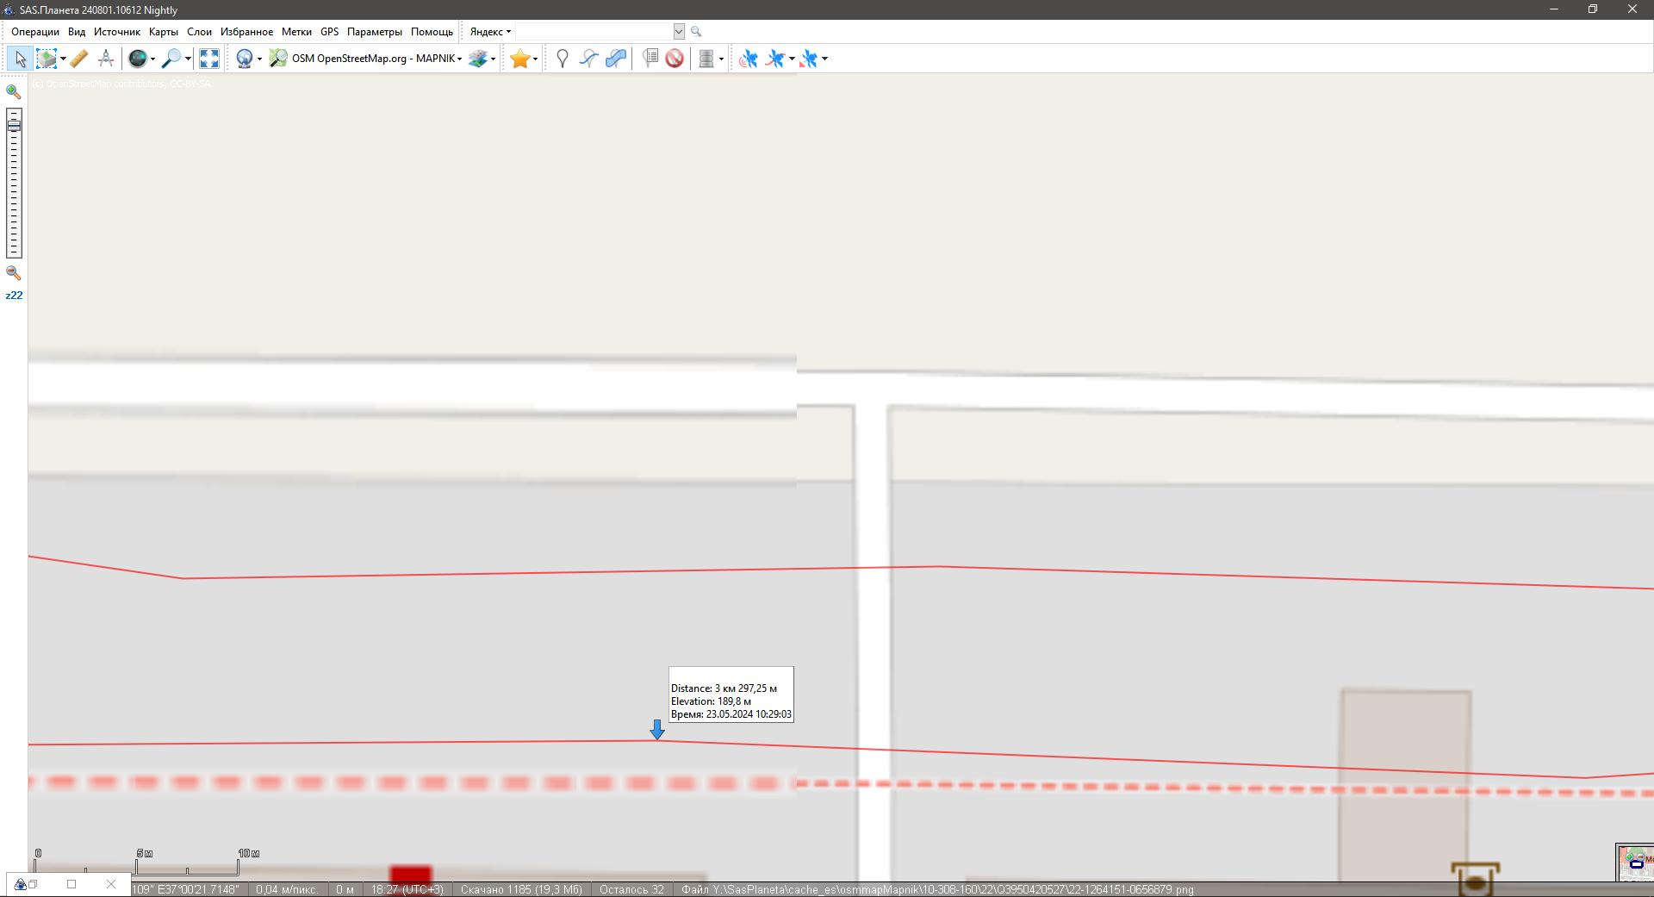Open the placemark manager list button

coord(650,59)
